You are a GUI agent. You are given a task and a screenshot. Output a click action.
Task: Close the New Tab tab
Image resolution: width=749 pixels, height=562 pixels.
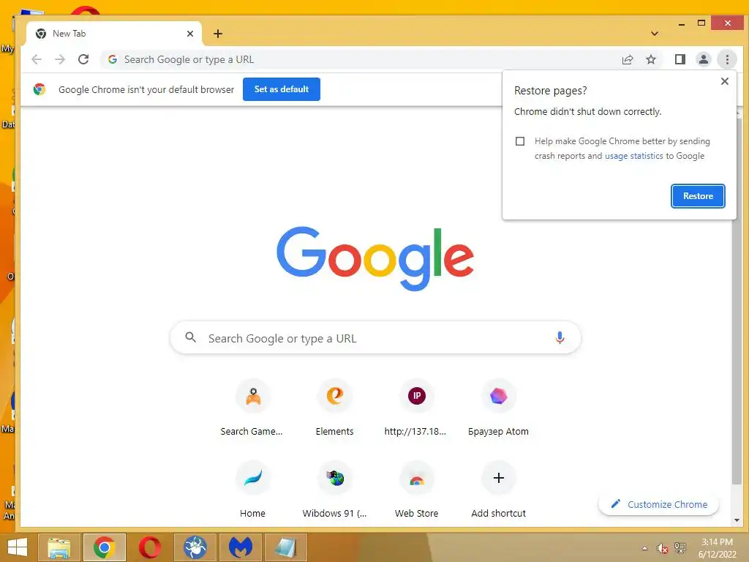(x=190, y=34)
